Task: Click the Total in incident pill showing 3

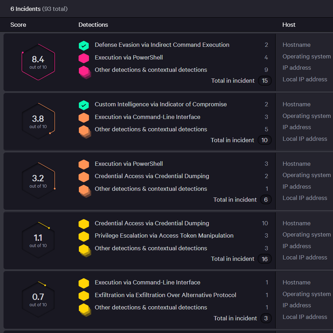Action: click(x=266, y=318)
